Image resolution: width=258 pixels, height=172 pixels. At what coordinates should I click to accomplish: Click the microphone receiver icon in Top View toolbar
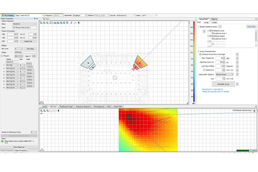(79, 23)
